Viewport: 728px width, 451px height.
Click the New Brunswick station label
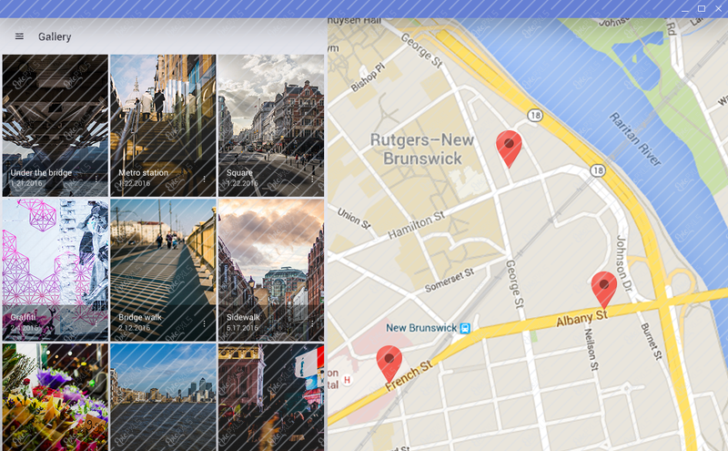click(x=421, y=328)
